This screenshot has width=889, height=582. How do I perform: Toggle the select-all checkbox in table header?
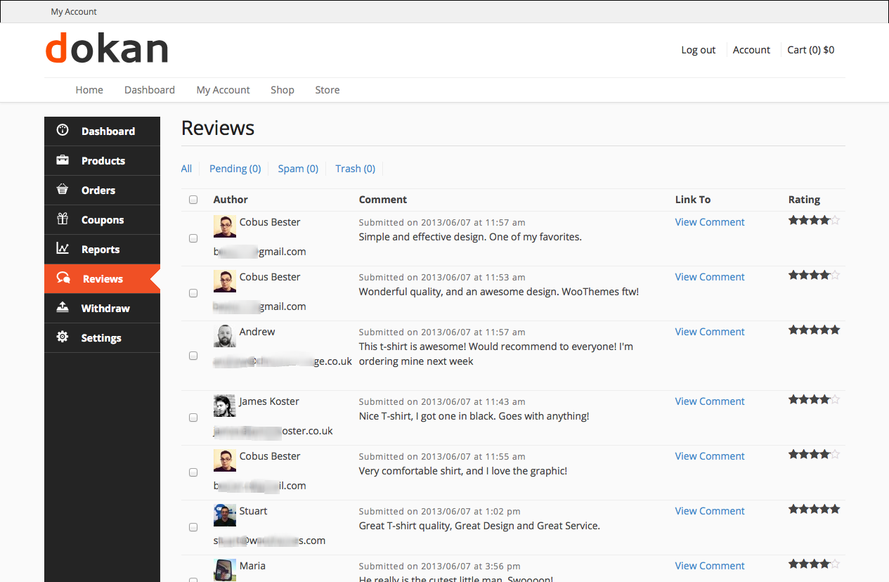click(193, 200)
